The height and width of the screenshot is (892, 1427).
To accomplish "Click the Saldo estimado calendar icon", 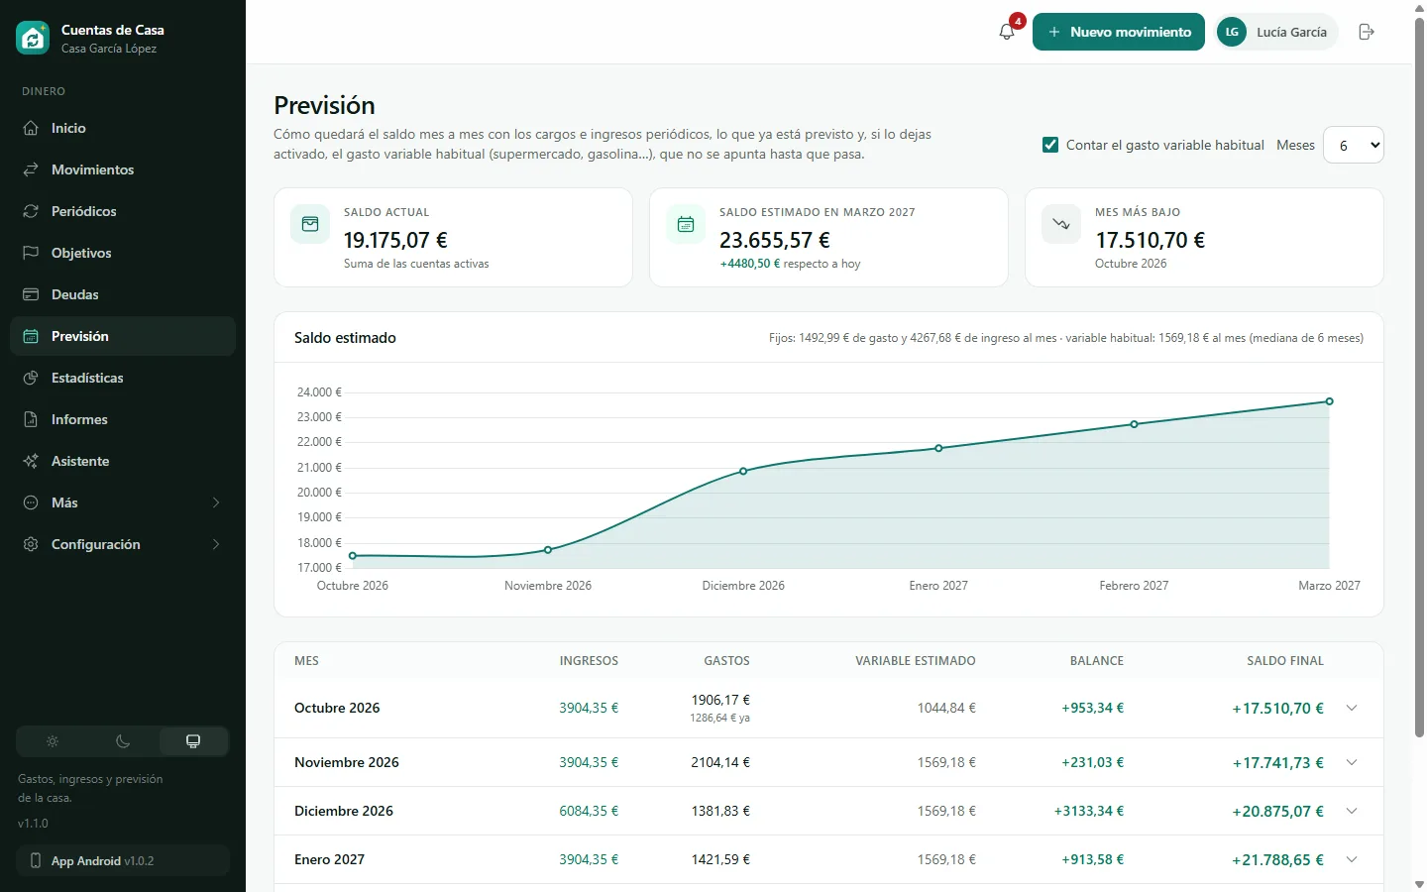I will pos(686,224).
